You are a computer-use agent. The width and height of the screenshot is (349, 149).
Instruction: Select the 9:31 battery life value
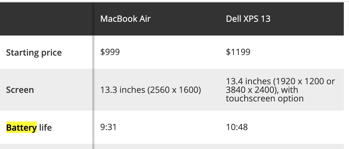coord(108,127)
